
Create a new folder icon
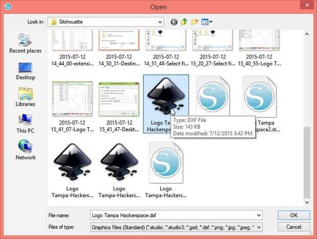click(194, 22)
